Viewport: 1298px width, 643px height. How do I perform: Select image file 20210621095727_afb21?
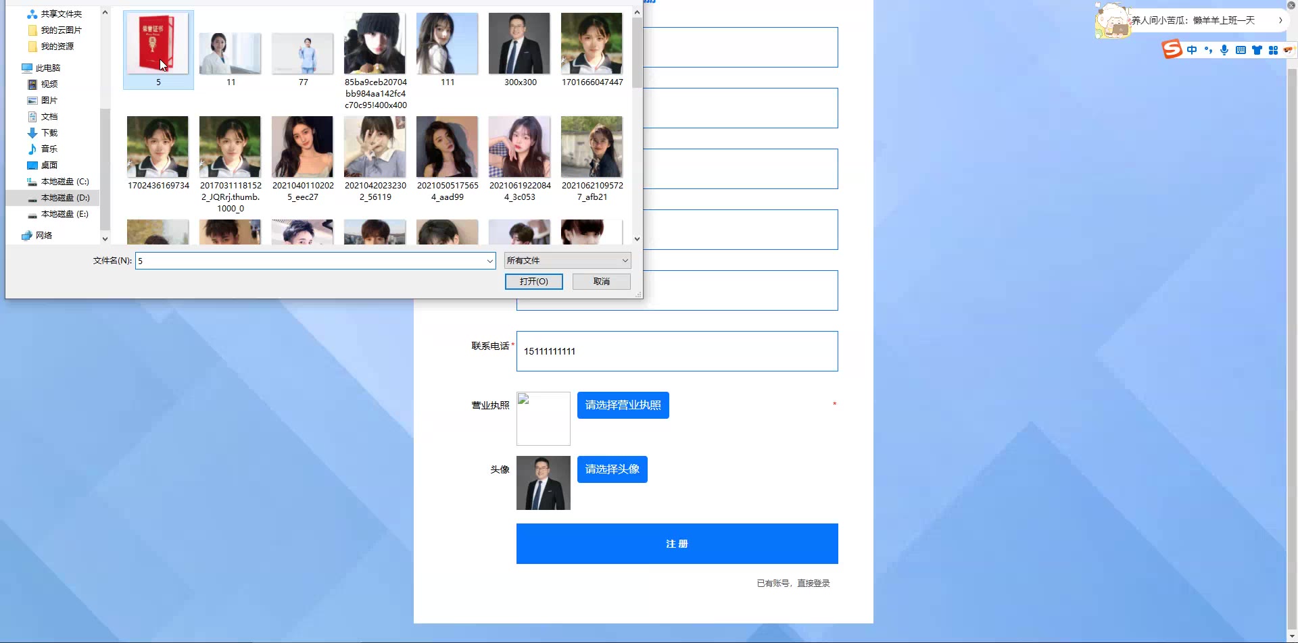point(592,159)
